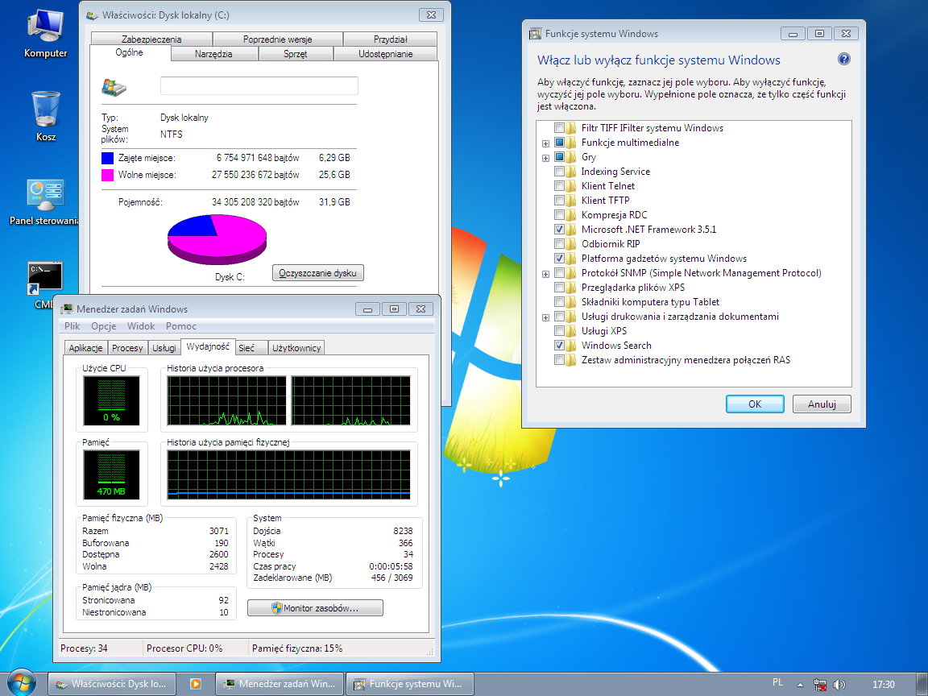This screenshot has width=928, height=696.
Task: Expand the Gry feature node
Action: click(545, 158)
